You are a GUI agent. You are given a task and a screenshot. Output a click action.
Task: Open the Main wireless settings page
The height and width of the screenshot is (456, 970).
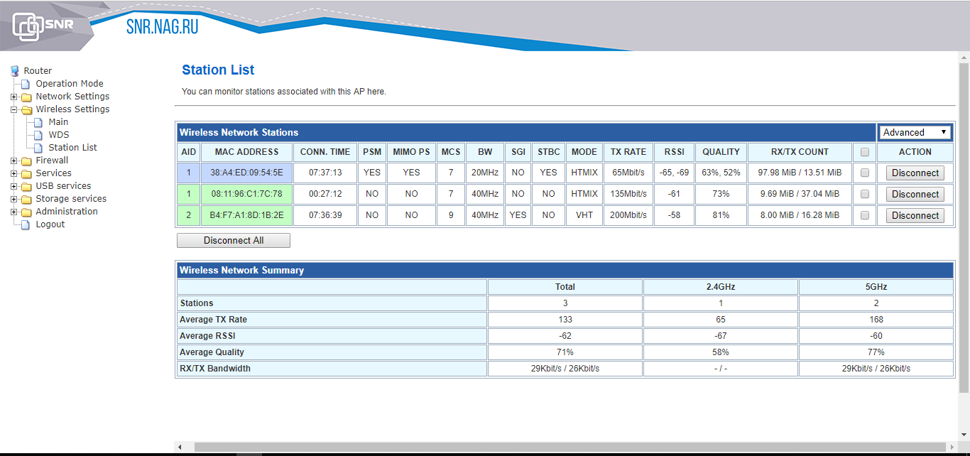point(58,122)
